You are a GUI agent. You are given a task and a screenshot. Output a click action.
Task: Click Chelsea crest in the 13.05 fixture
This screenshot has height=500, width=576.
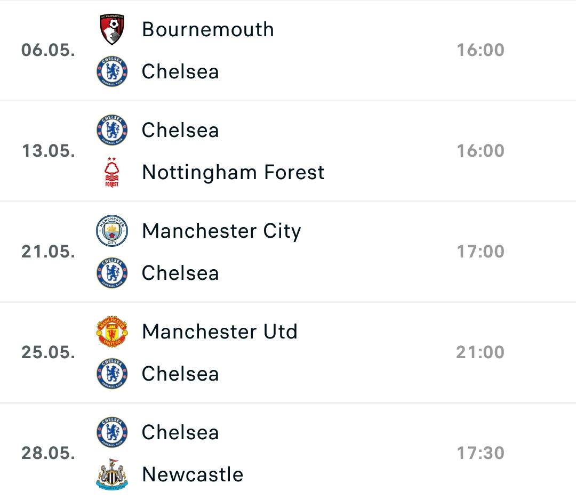tap(112, 130)
